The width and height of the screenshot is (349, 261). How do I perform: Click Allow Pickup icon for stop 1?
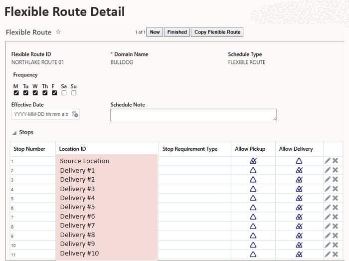click(253, 161)
